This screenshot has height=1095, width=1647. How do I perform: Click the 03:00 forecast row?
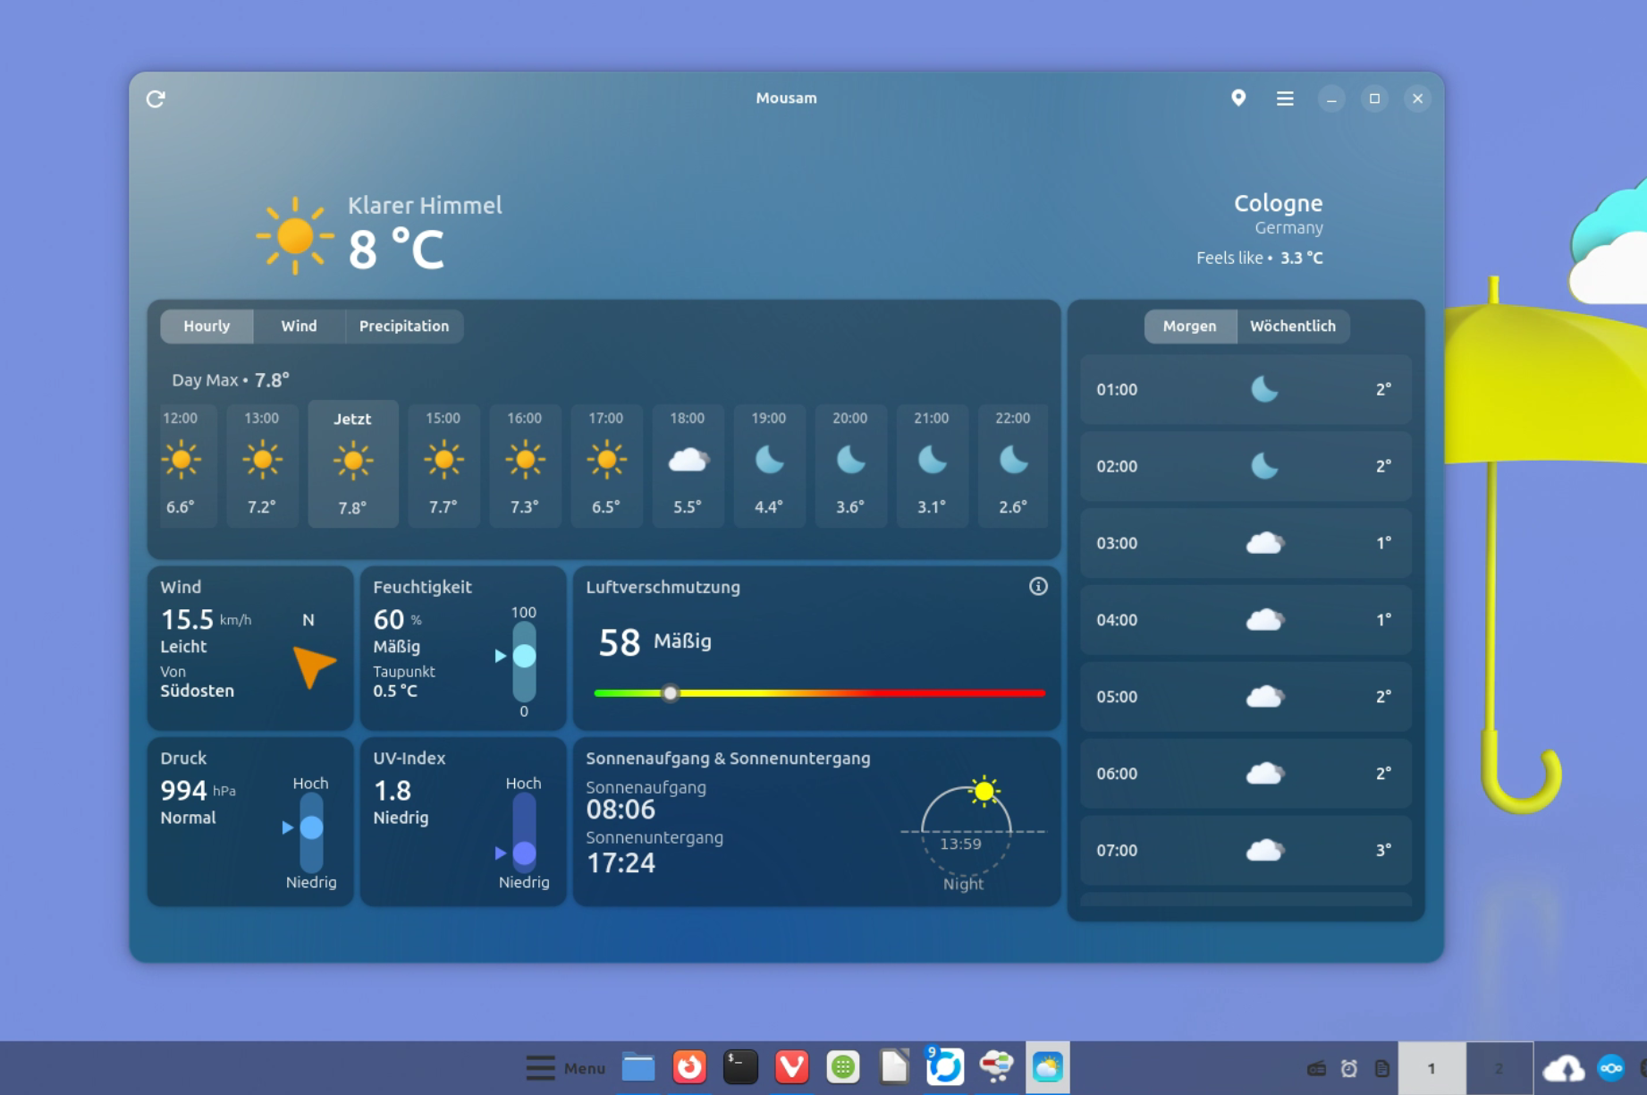click(1245, 543)
